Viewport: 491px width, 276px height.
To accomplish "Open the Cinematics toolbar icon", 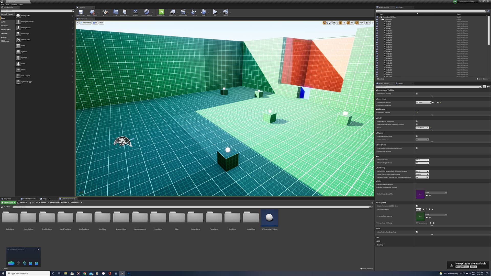I will pyautogui.click(x=183, y=13).
